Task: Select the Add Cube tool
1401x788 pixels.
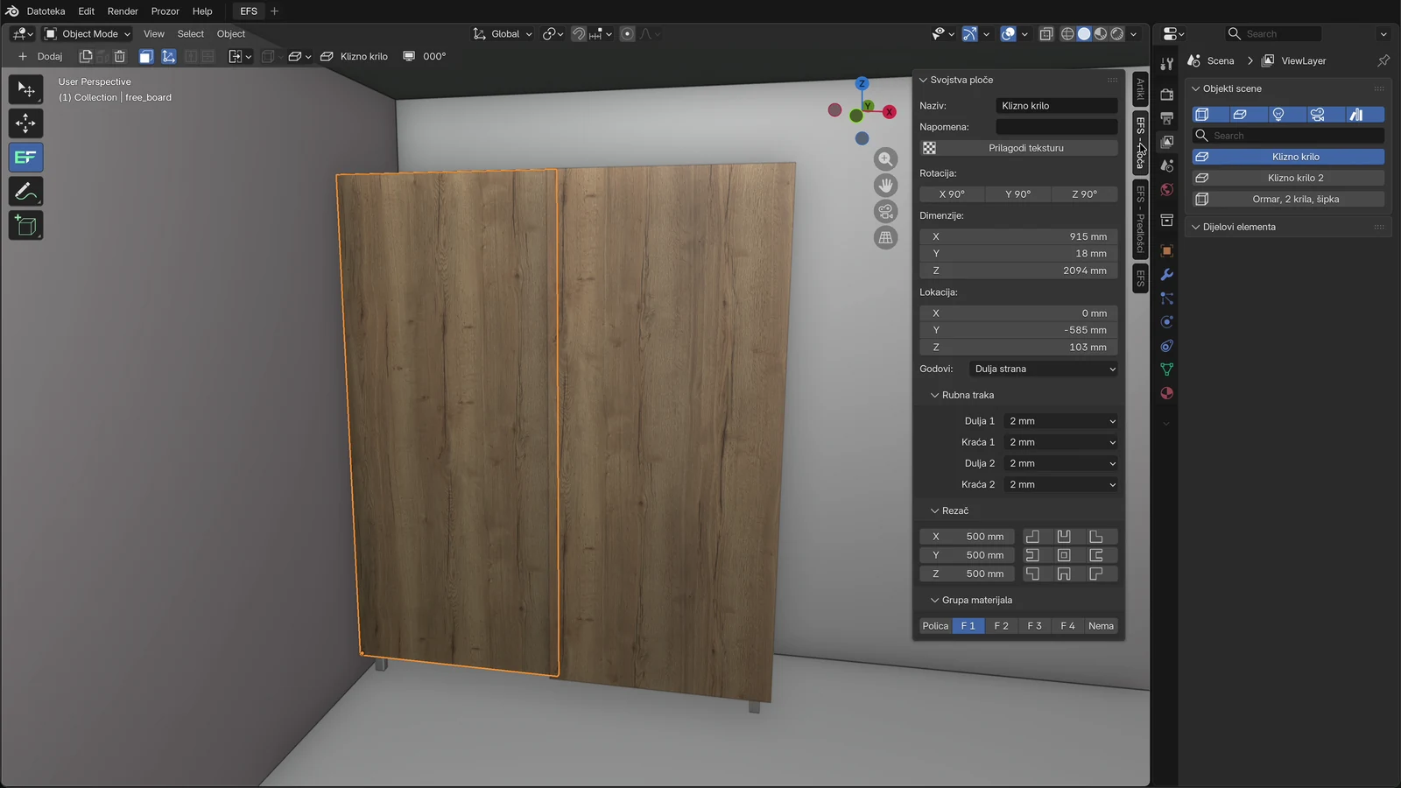Action: point(25,226)
